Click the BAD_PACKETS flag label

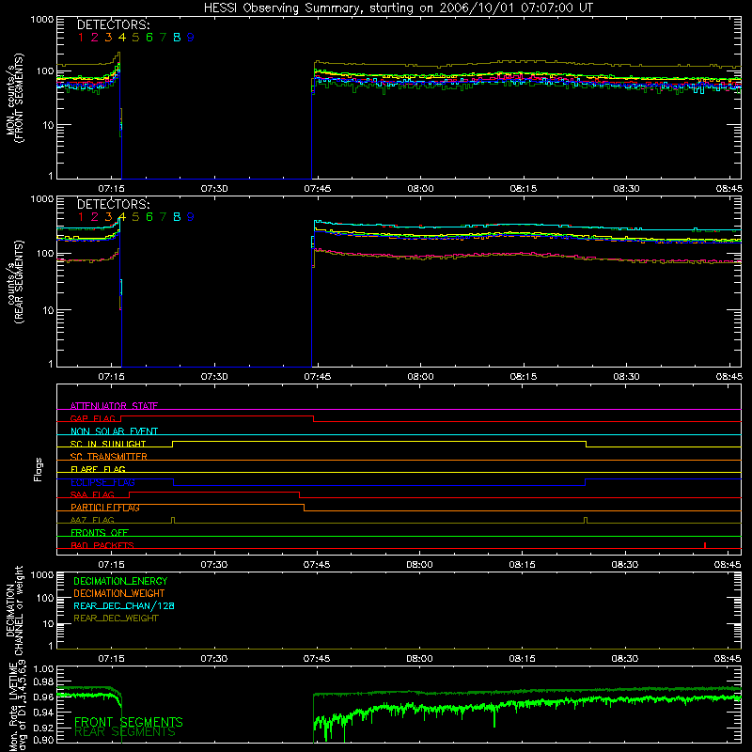102,546
